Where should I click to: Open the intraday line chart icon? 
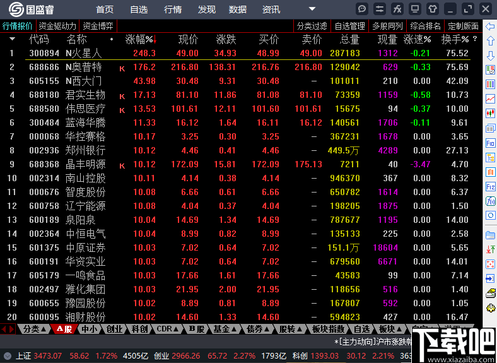tap(490, 98)
